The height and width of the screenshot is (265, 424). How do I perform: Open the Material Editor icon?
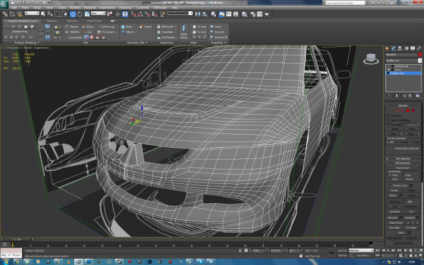point(244,14)
